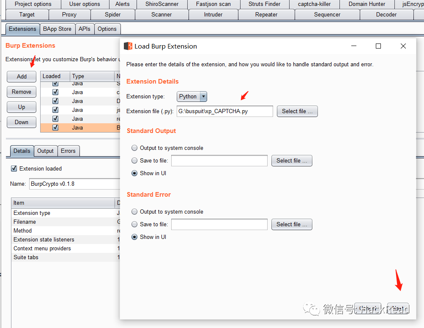Viewport: 424px width, 328px height.
Task: Click the Burp logo in the dialog title bar
Action: click(128, 46)
